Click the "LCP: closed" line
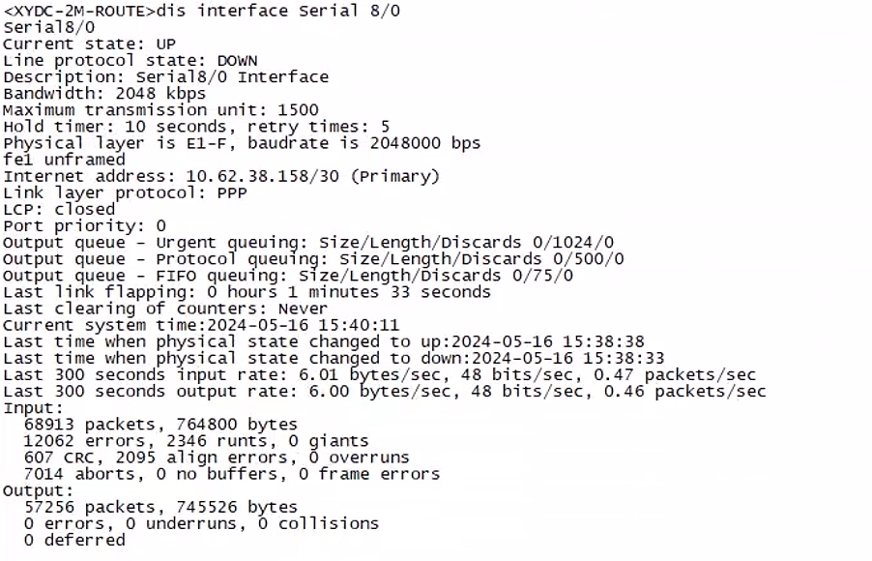Viewport: 872px width, 561px height. point(59,209)
